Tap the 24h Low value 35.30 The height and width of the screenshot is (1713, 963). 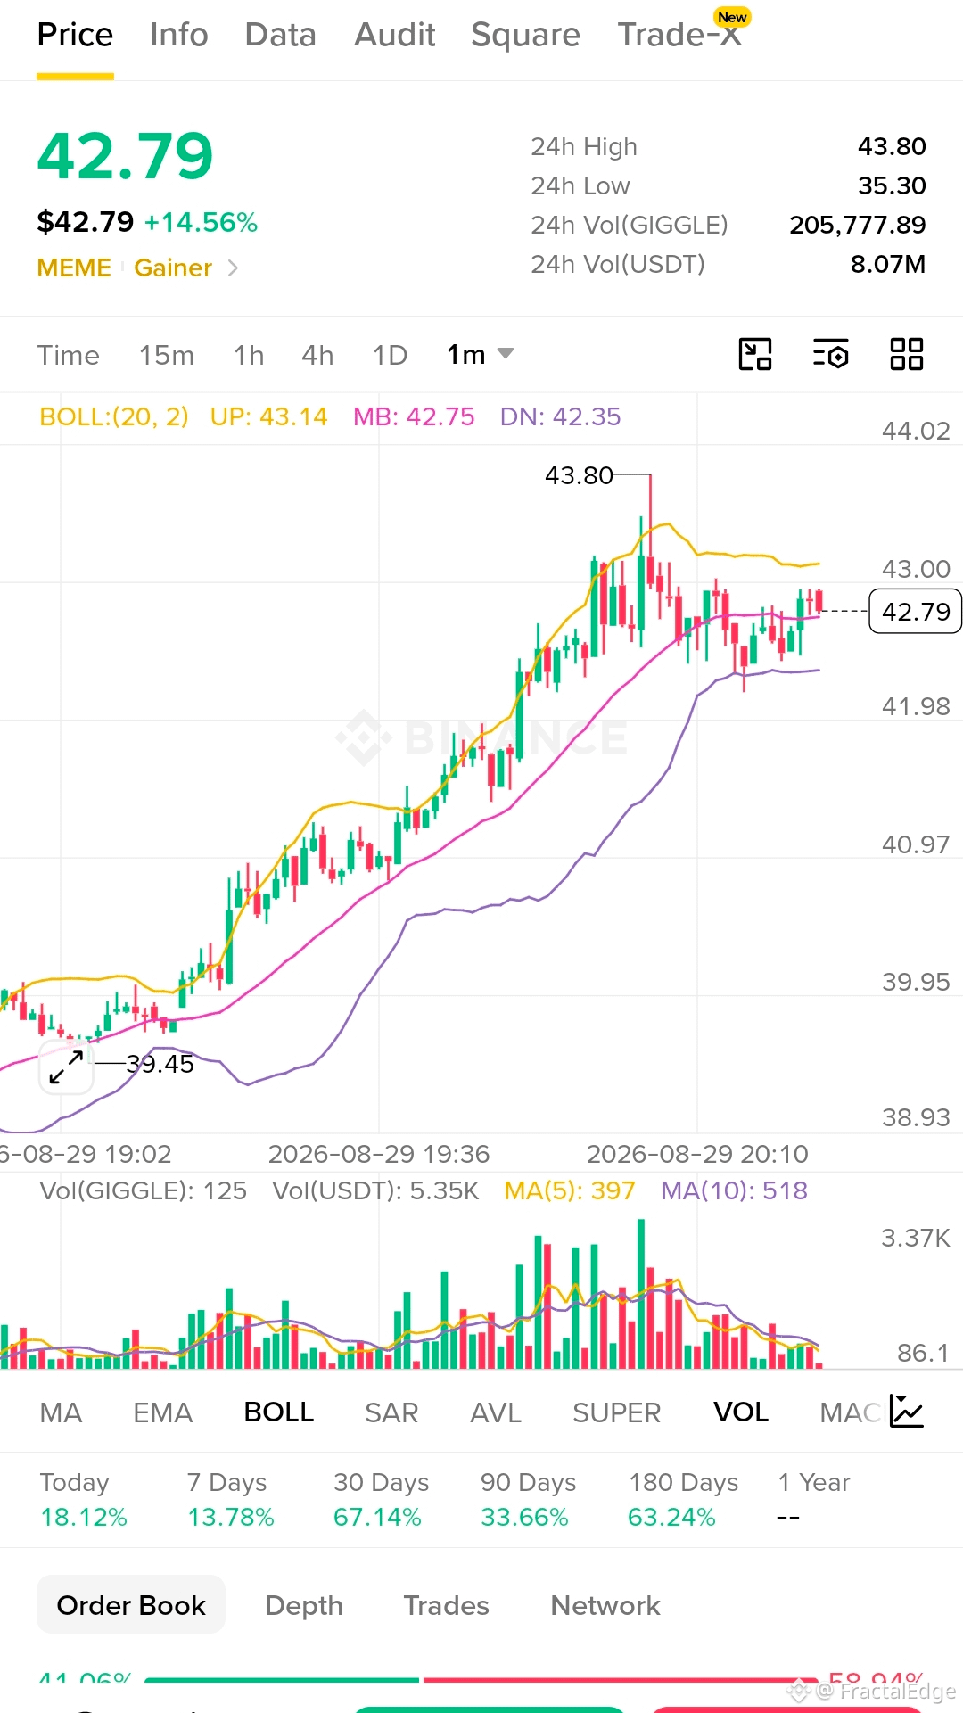892,185
